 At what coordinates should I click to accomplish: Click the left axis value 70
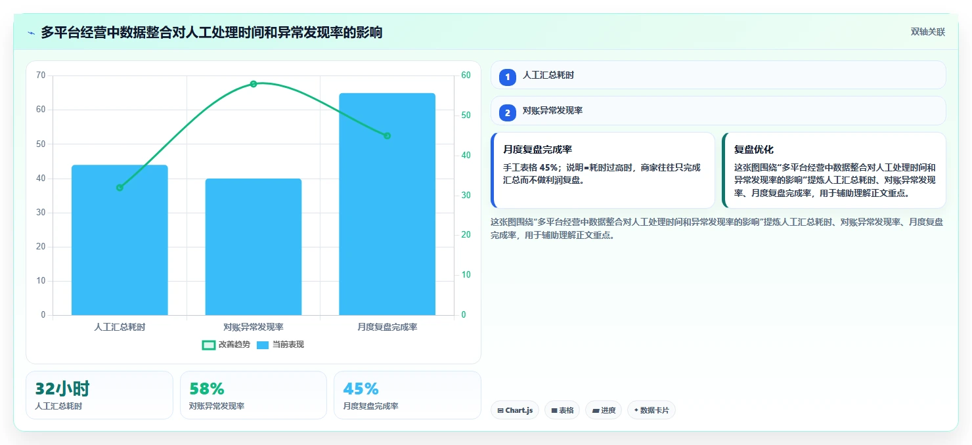[41, 75]
